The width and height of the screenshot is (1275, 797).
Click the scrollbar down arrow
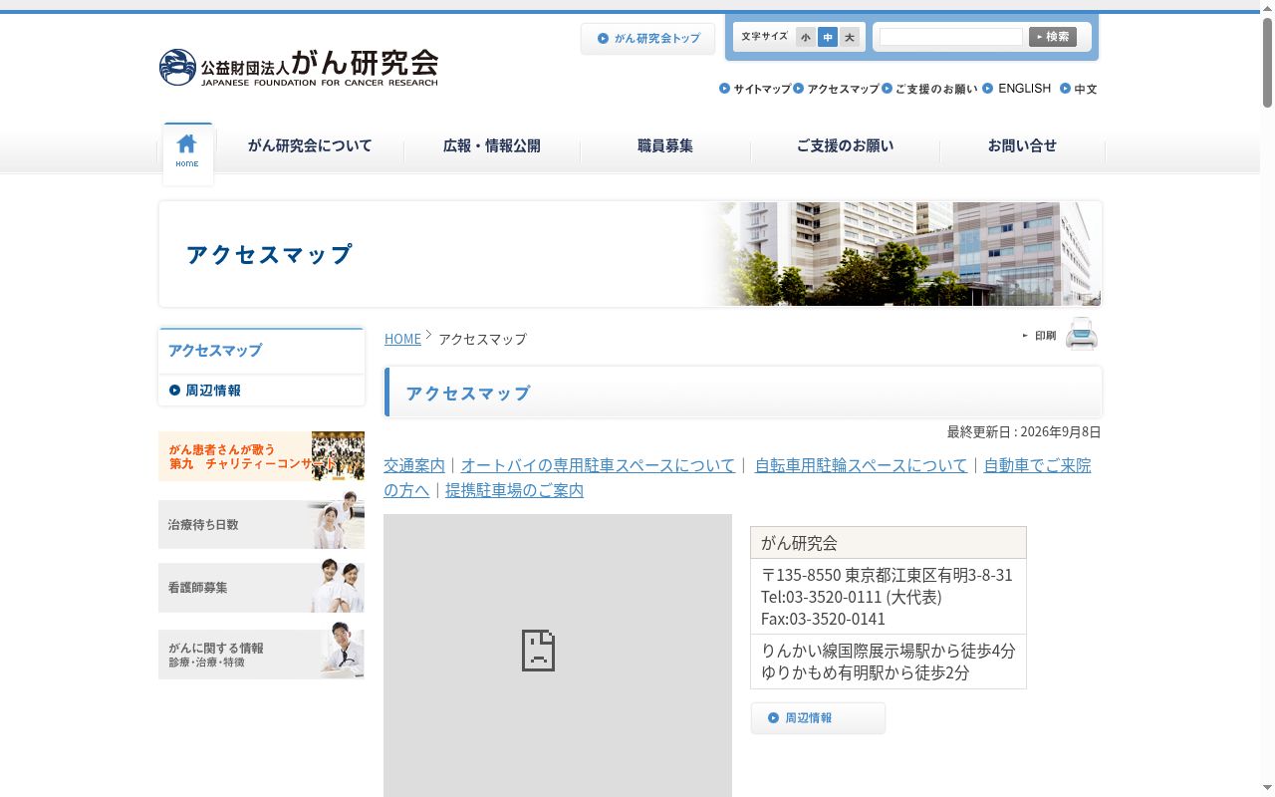click(1267, 789)
